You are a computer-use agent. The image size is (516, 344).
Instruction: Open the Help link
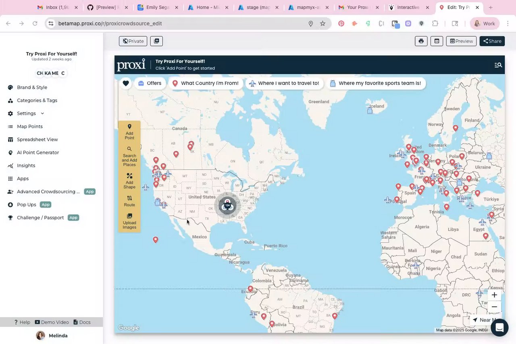(22, 322)
